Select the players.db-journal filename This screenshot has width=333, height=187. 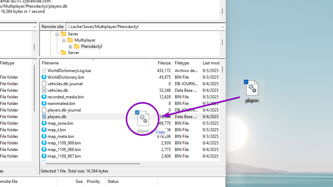tap(64, 110)
